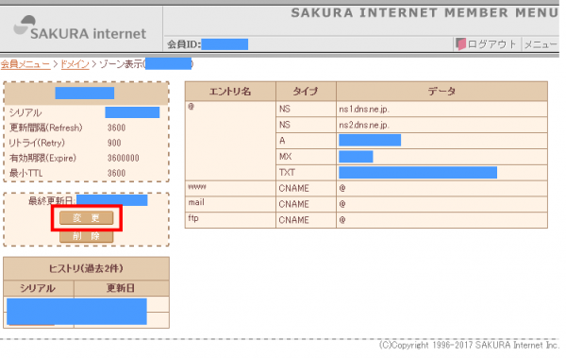Click CNAME type in www row

pyautogui.click(x=306, y=188)
